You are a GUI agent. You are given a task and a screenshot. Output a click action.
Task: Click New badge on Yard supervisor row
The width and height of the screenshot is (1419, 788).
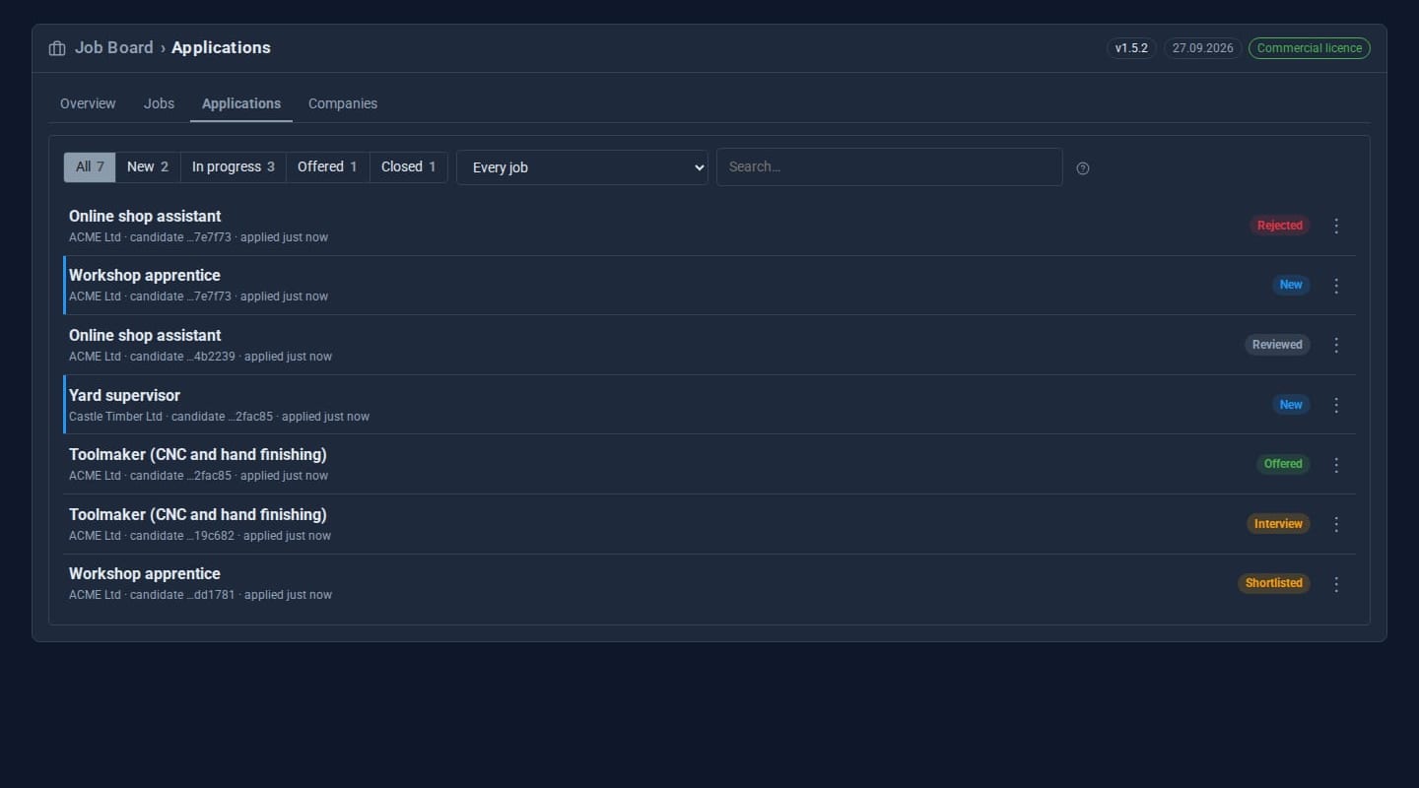pos(1291,405)
